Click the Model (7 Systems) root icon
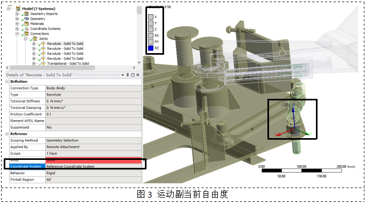 point(18,9)
